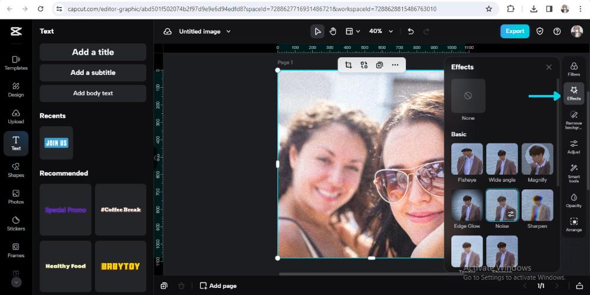This screenshot has height=295, width=590.
Task: Open the Design sidebar panel
Action: (x=16, y=90)
